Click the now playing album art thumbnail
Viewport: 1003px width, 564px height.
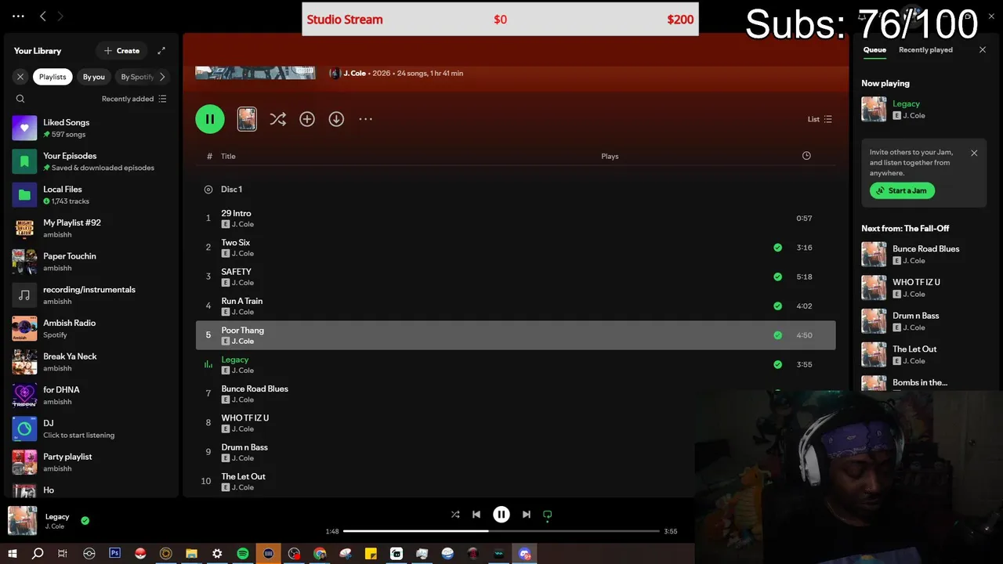23,520
